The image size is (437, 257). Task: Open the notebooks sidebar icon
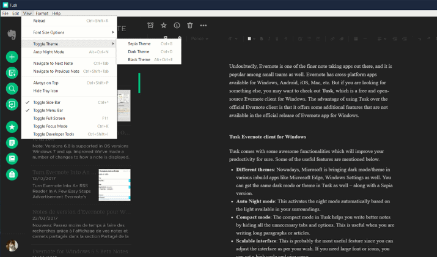point(12,158)
